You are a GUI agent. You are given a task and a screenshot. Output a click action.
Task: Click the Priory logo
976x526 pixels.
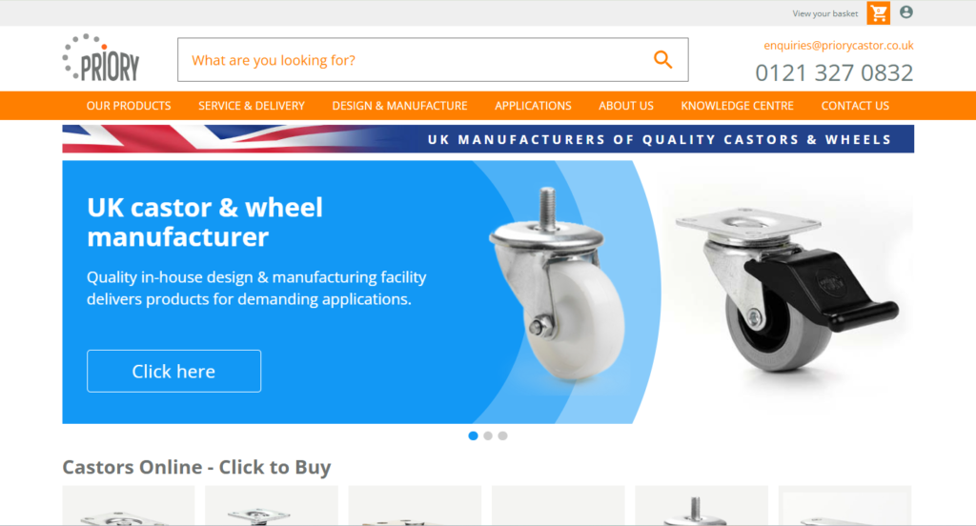pyautogui.click(x=101, y=58)
